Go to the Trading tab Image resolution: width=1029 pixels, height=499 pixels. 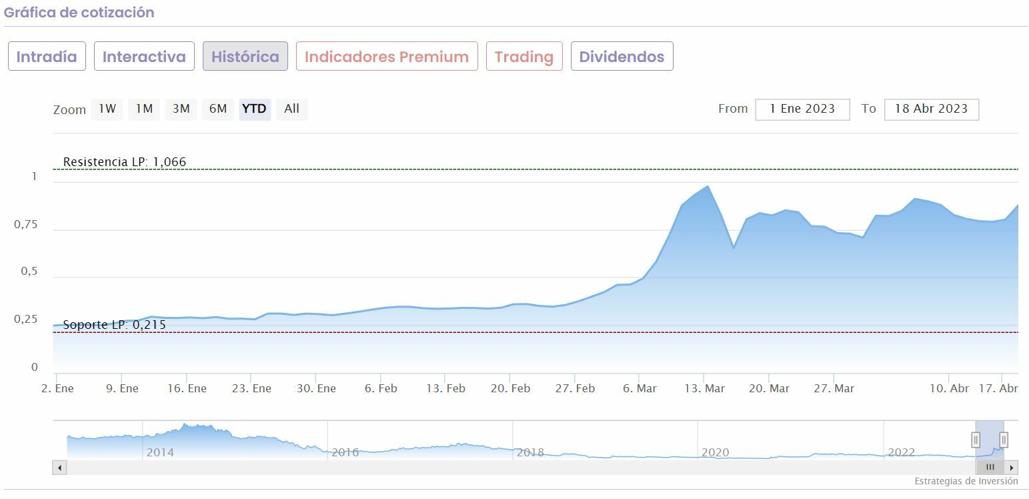(524, 57)
